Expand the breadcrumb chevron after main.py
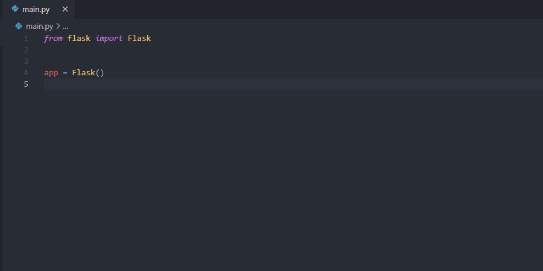 tap(58, 26)
